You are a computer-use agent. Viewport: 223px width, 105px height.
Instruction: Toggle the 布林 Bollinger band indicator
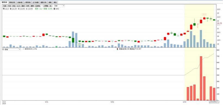pos(28,6)
